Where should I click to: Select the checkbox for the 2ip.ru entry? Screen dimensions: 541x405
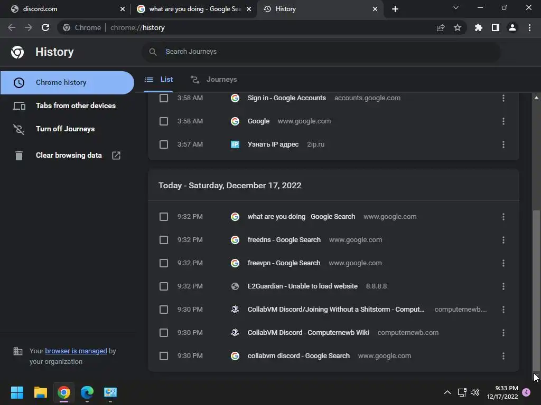(164, 144)
